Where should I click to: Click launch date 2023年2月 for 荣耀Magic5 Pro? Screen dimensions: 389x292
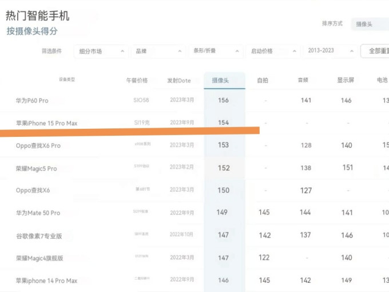(x=181, y=167)
